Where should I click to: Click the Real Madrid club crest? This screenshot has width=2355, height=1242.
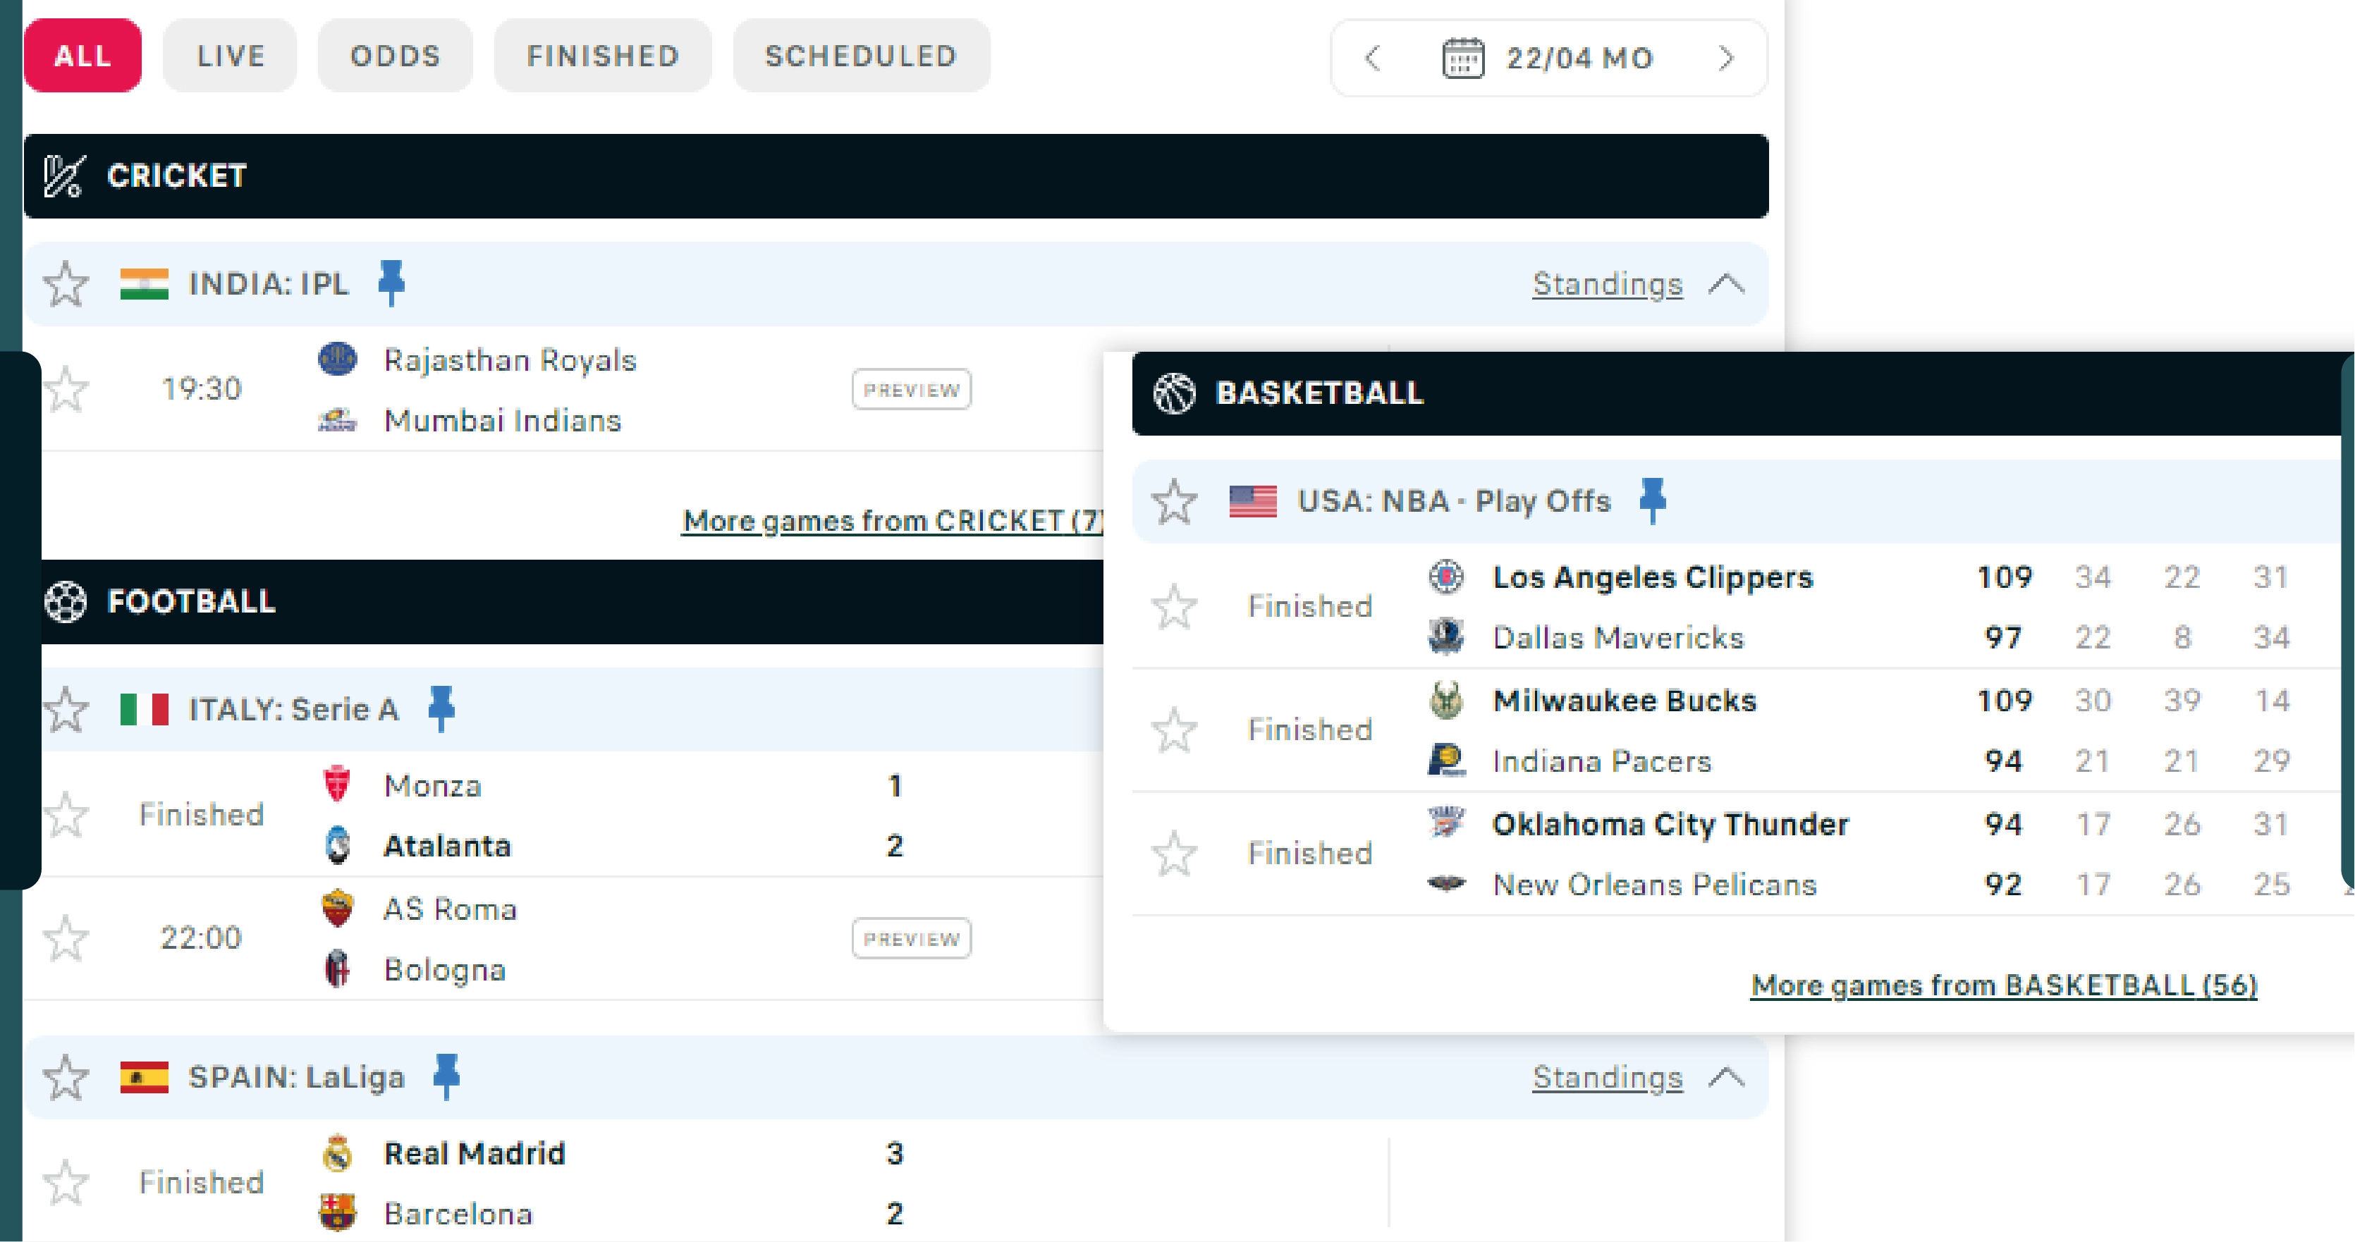pyautogui.click(x=337, y=1152)
